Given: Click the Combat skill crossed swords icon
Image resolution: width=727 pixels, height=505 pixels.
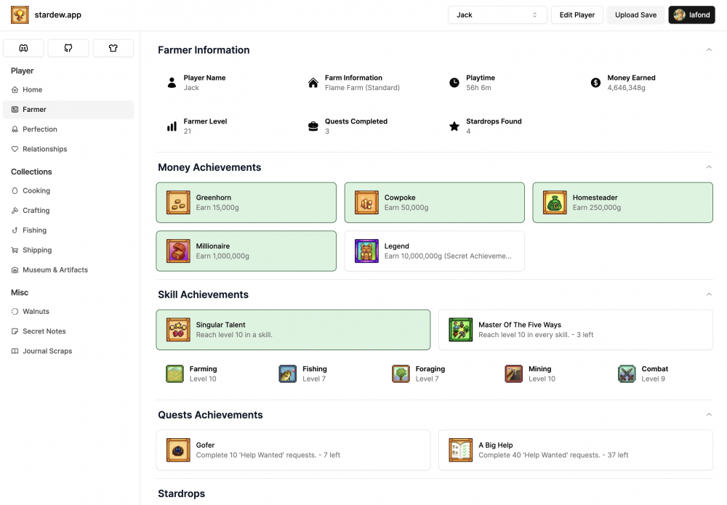Looking at the screenshot, I should [x=627, y=373].
